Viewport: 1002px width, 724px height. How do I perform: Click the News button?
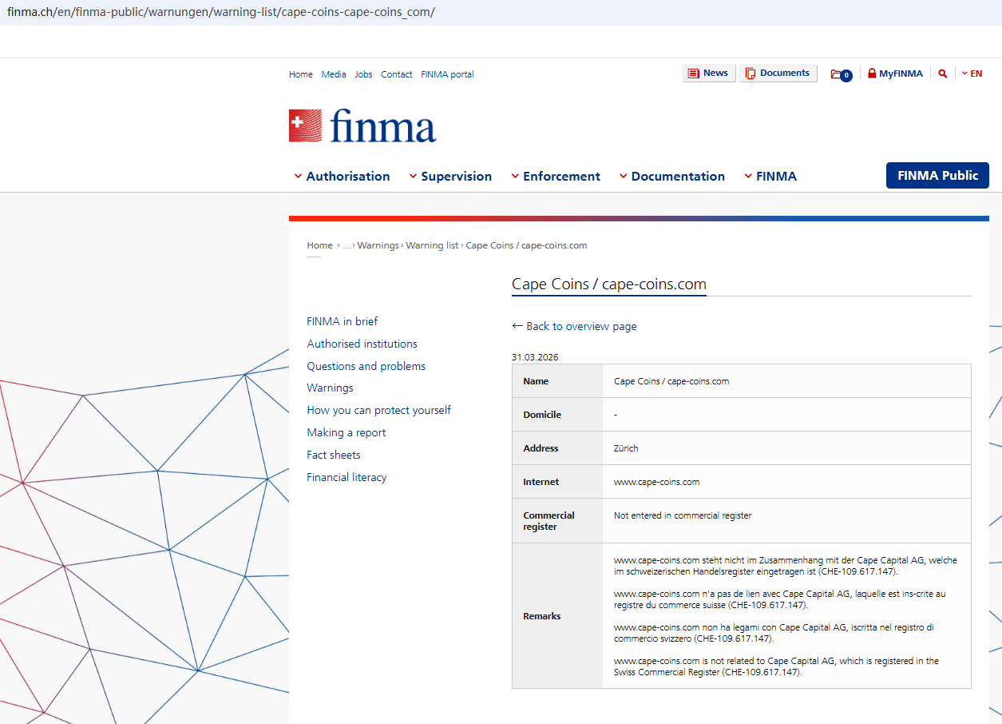click(x=708, y=74)
